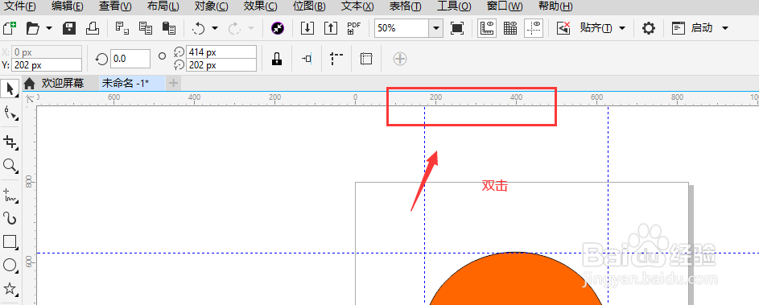
Task: Select the Ellipse tool
Action: click(10, 265)
